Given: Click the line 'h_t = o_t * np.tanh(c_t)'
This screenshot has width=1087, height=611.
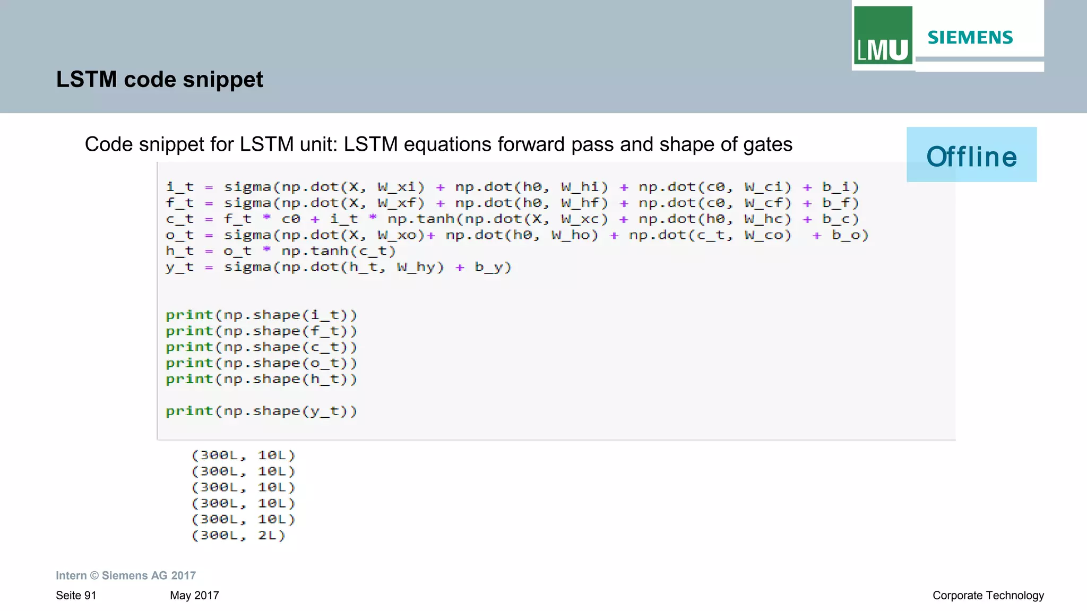Looking at the screenshot, I should point(281,251).
